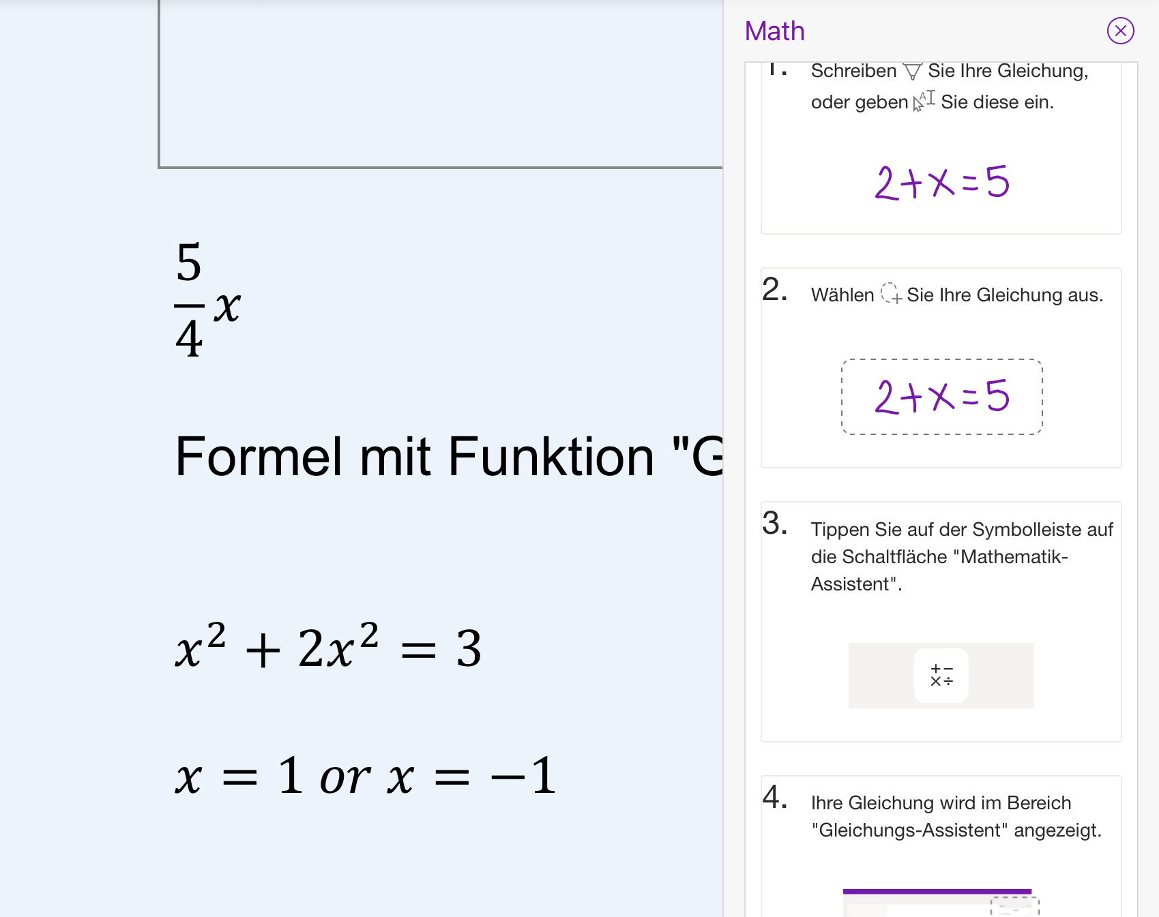Screen dimensions: 1159x917
Task: Click the "Sie Ihre Gleichung," instruction text
Action: pyautogui.click(x=1008, y=71)
